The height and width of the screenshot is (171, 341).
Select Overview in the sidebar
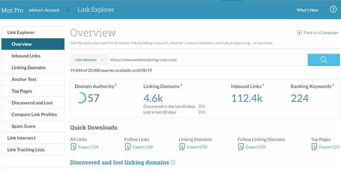(x=33, y=44)
